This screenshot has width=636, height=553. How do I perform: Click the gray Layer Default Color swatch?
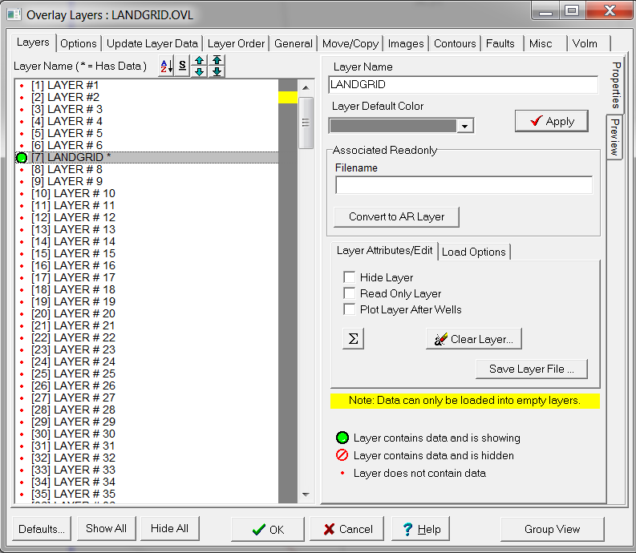(x=393, y=126)
